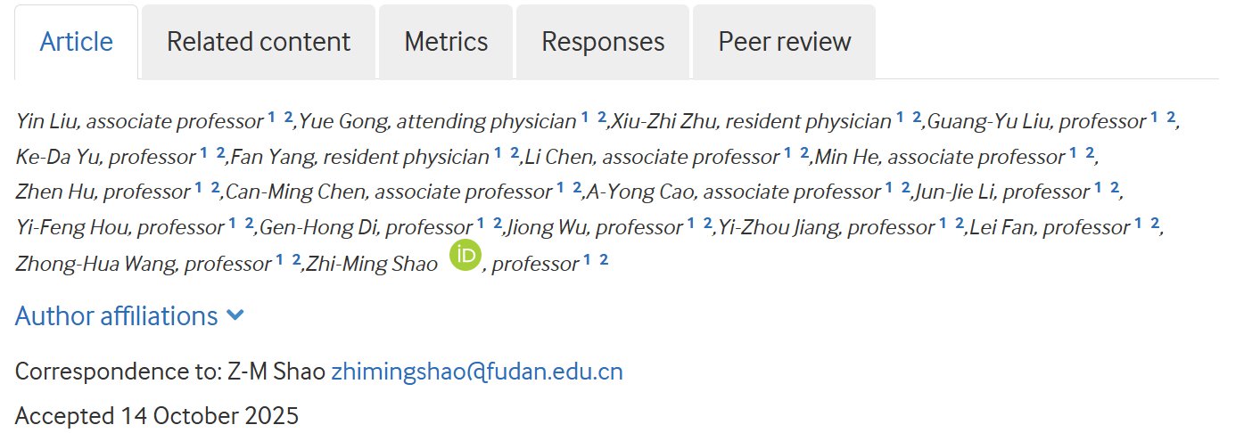Open Zhi-Ming Shao's ORCID iD icon
1244x433 pixels.
[465, 257]
